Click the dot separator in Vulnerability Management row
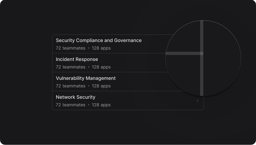Image resolution: width=256 pixels, height=145 pixels. (89, 86)
